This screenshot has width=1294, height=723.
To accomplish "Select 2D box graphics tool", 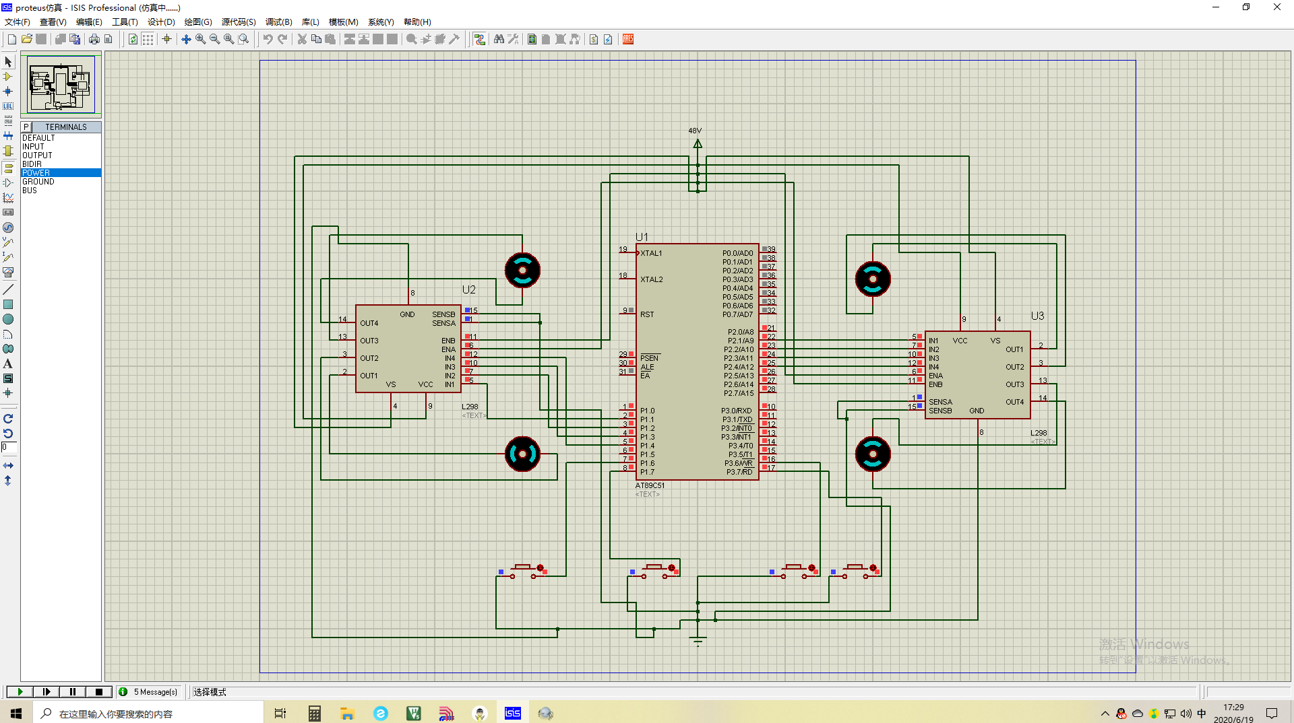I will 8,304.
